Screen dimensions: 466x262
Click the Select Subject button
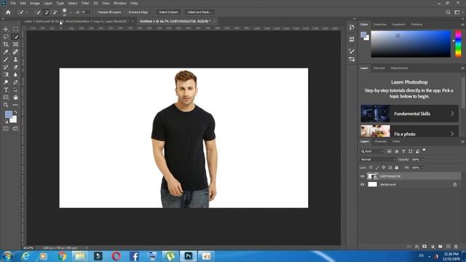[x=168, y=12]
